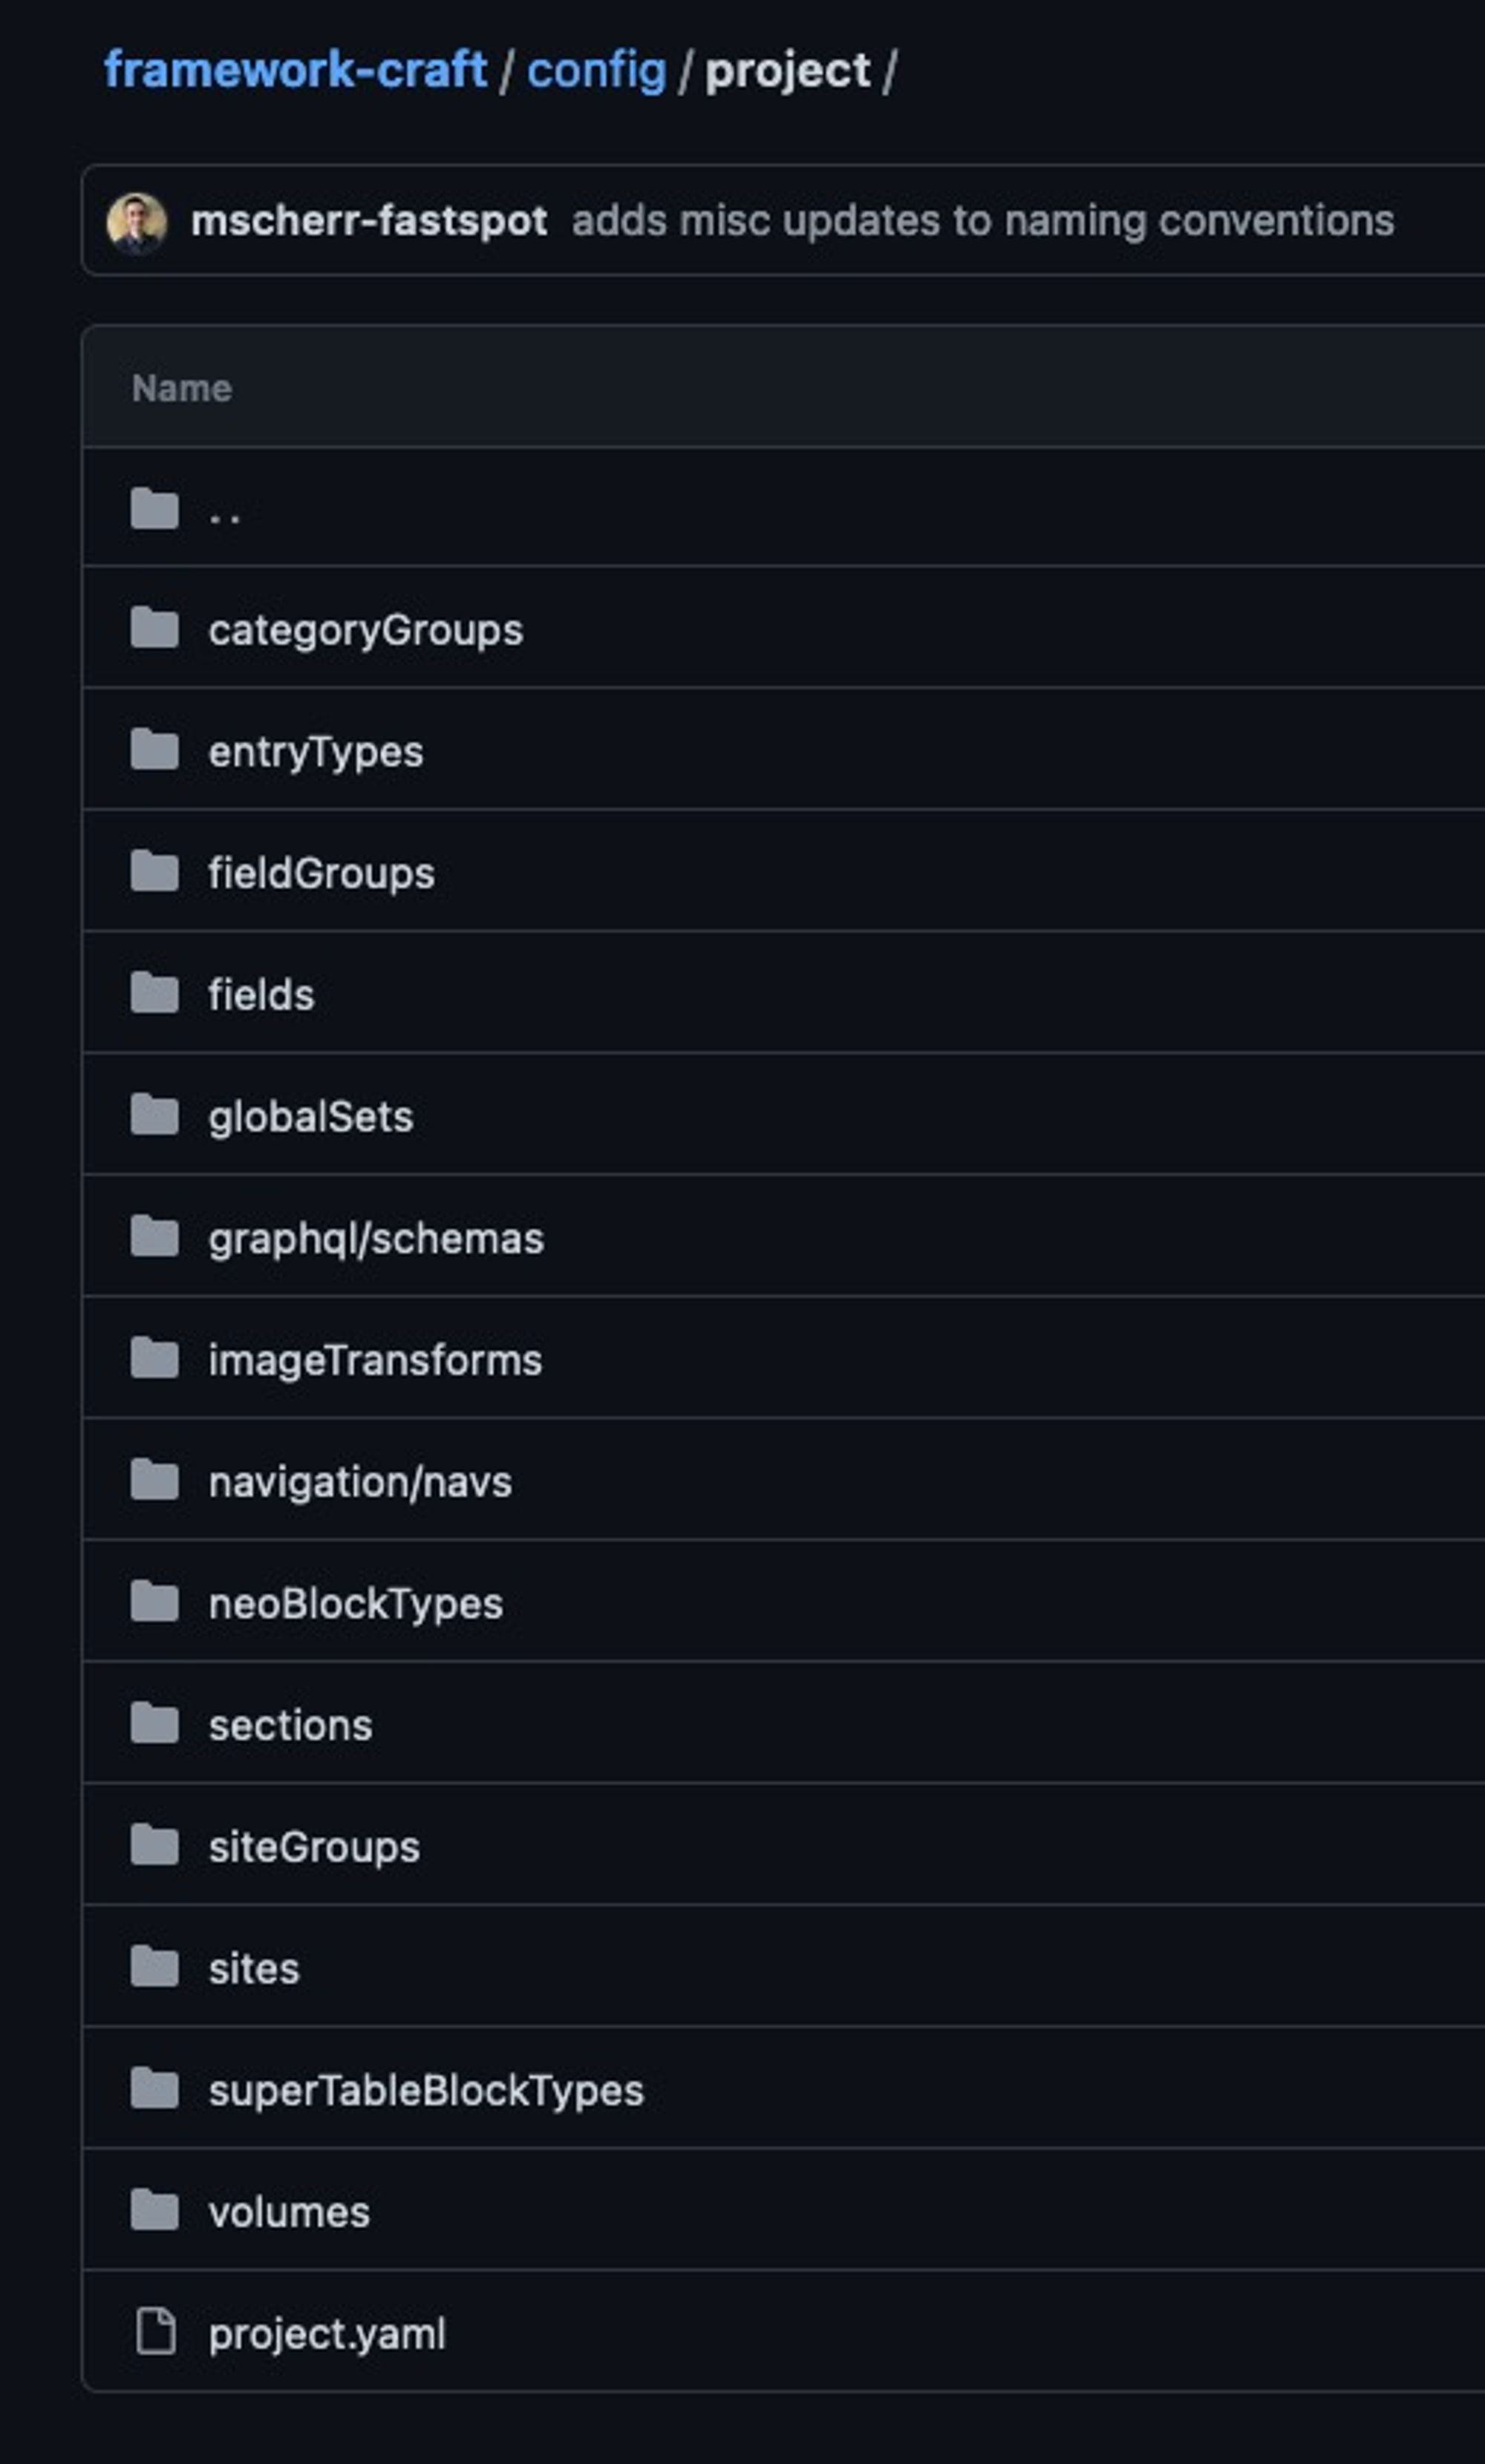Open the mscherr-fastspot user avatar
The width and height of the screenshot is (1485, 2464).
[137, 222]
